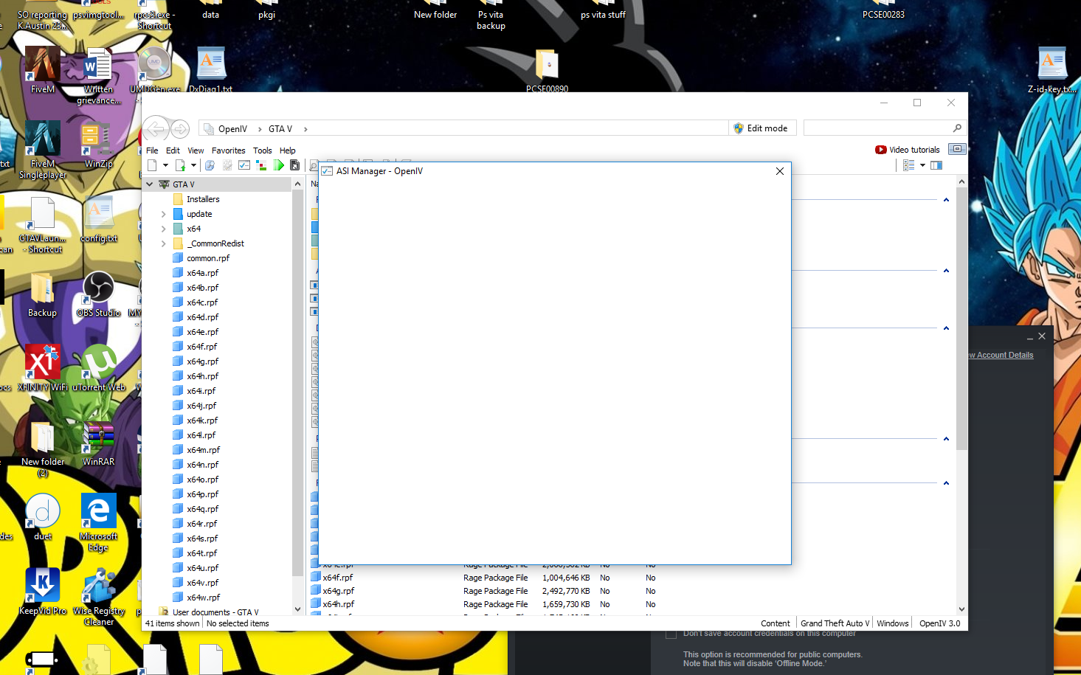The width and height of the screenshot is (1081, 675).
Task: Click the ASI Manager checklist toolbar icon
Action: [x=244, y=165]
